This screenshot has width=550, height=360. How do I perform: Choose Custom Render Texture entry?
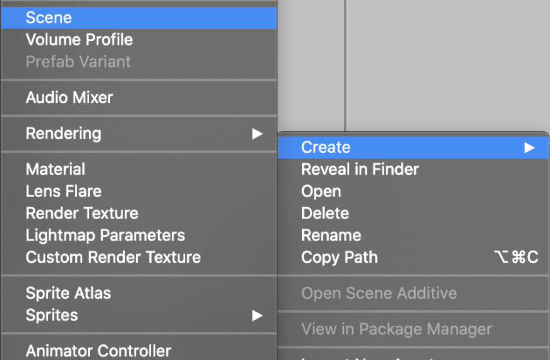[139, 257]
